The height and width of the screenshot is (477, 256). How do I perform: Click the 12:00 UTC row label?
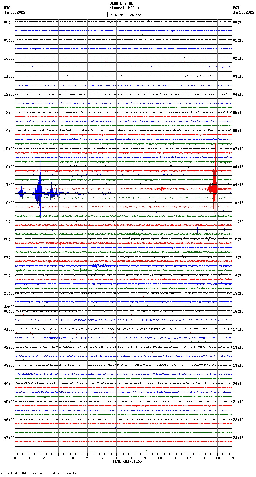pos(9,95)
